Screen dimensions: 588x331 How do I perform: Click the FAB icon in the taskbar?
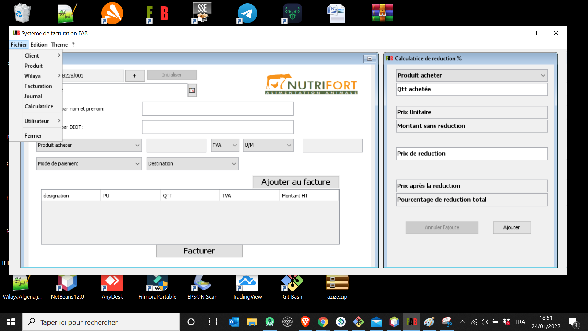coord(412,322)
